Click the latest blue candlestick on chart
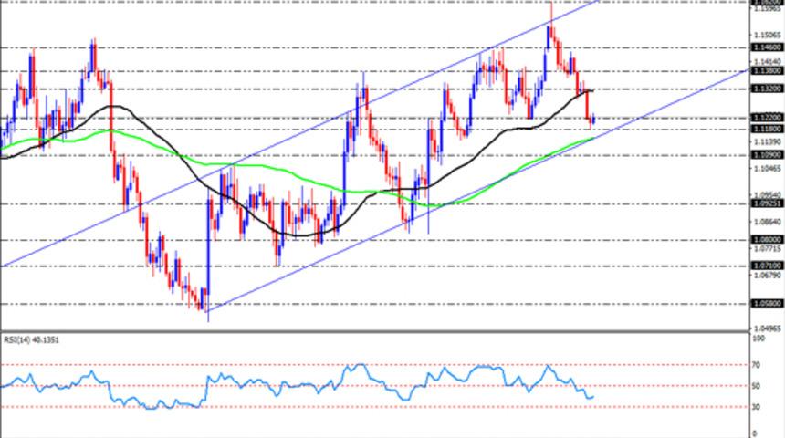Image resolution: width=785 pixels, height=438 pixels. [x=593, y=120]
